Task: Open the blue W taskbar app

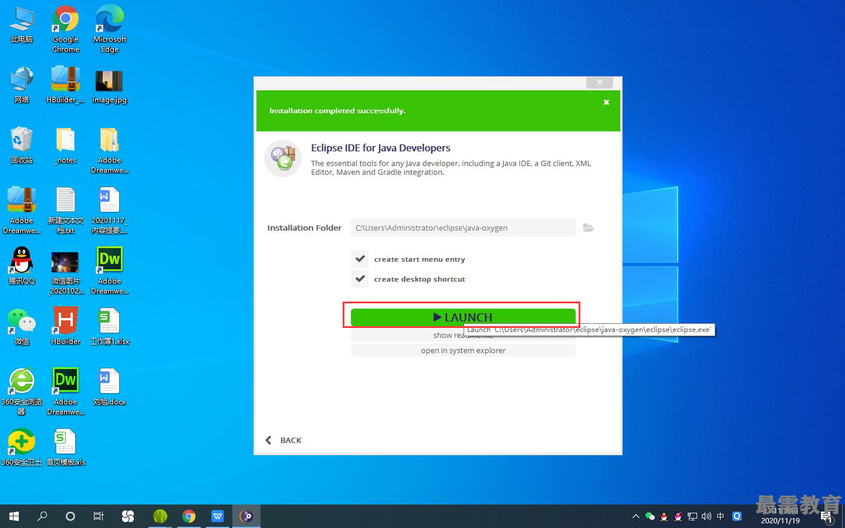Action: click(x=218, y=516)
